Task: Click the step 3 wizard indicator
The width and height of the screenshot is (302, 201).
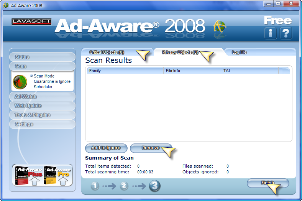Action: point(155,186)
